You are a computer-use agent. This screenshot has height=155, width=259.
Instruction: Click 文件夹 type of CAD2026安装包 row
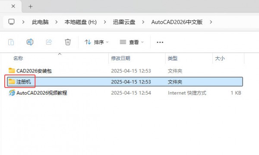click(x=175, y=71)
